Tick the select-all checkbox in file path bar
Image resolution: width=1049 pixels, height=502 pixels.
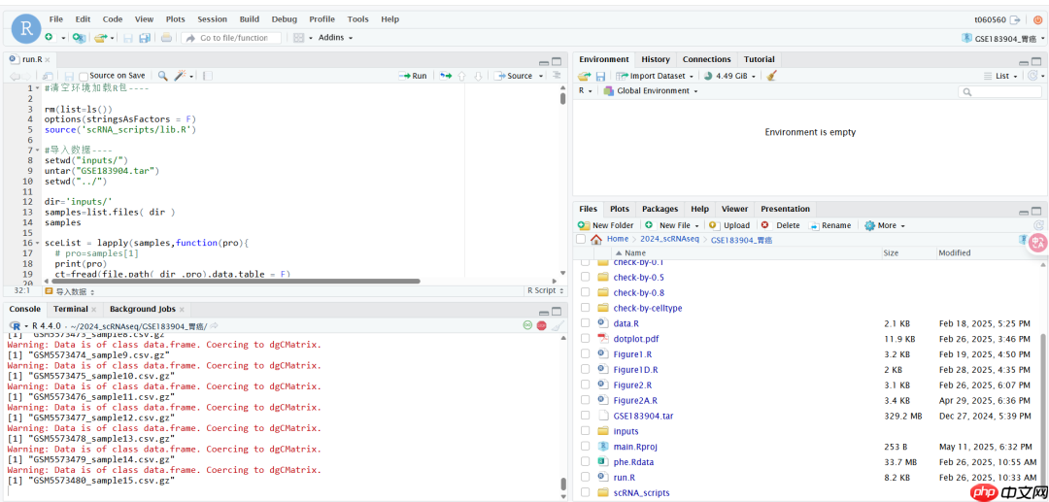click(x=581, y=239)
